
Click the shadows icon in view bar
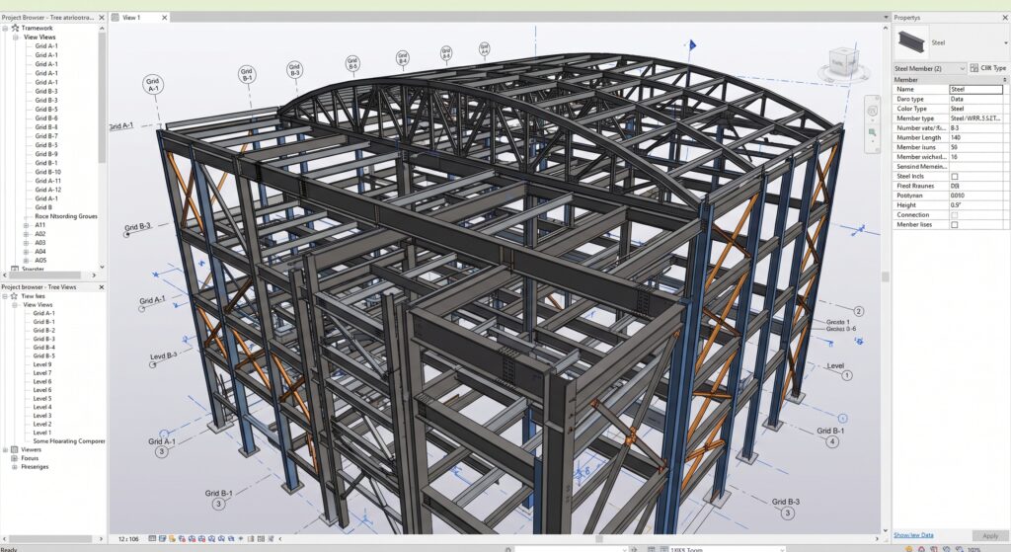tap(182, 538)
